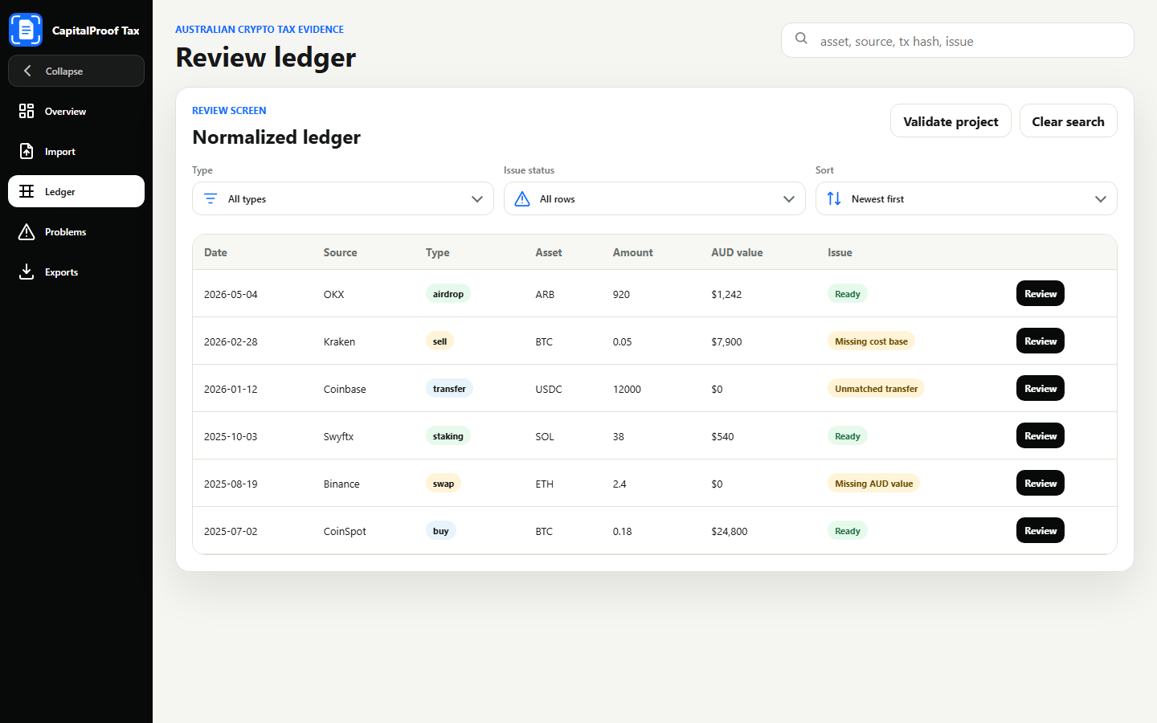Open the Overview menu item
The width and height of the screenshot is (1157, 723).
tap(76, 111)
